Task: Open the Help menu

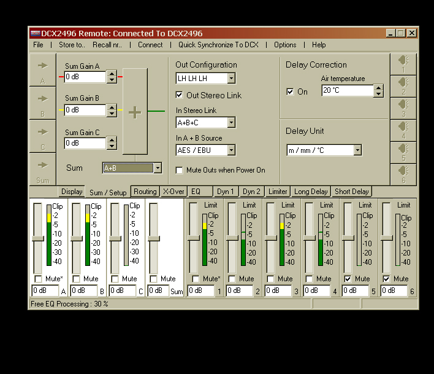Action: 319,45
